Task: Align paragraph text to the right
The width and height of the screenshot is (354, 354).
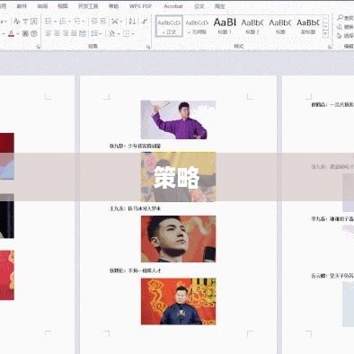Action: point(66,33)
